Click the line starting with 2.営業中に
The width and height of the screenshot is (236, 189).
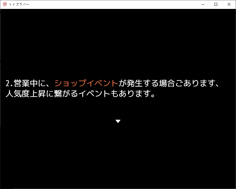(112, 83)
